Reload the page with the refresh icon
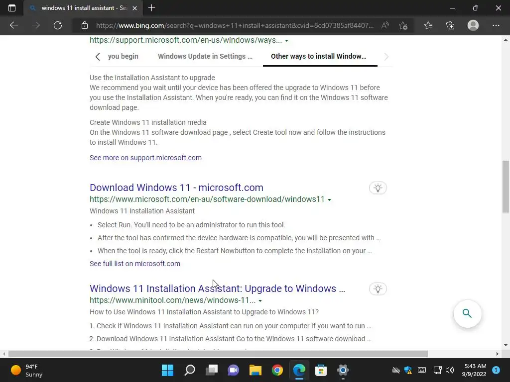This screenshot has height=382, width=510. click(x=58, y=25)
